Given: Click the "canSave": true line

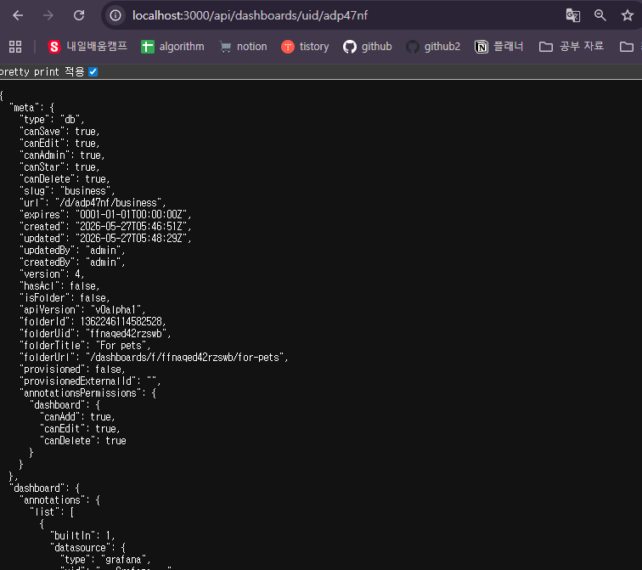Looking at the screenshot, I should click(x=59, y=132).
